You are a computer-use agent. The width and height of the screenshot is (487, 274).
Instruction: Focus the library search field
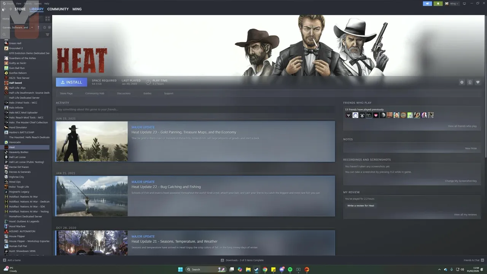click(23, 35)
